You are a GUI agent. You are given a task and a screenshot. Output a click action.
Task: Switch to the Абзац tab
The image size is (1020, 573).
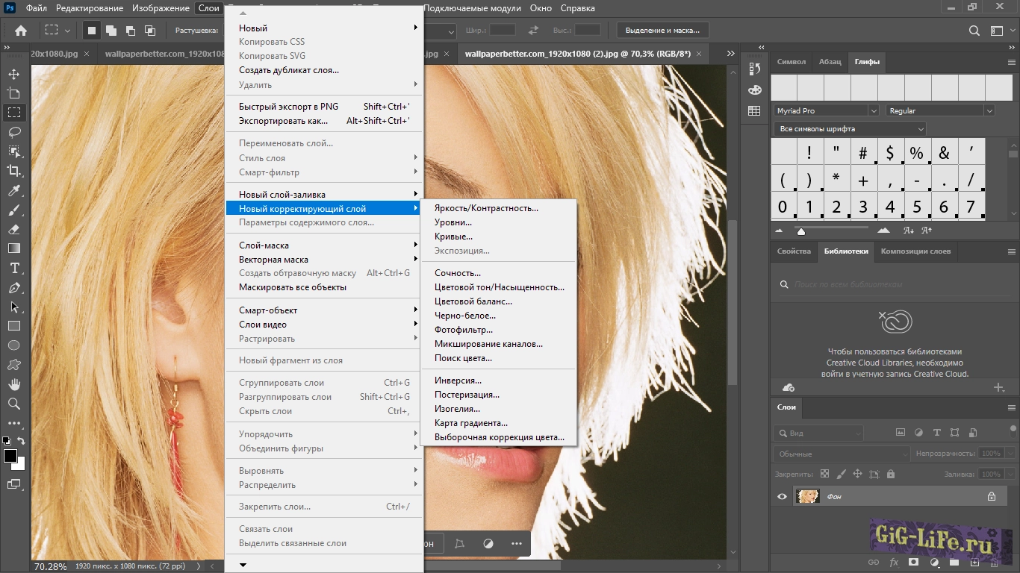830,62
